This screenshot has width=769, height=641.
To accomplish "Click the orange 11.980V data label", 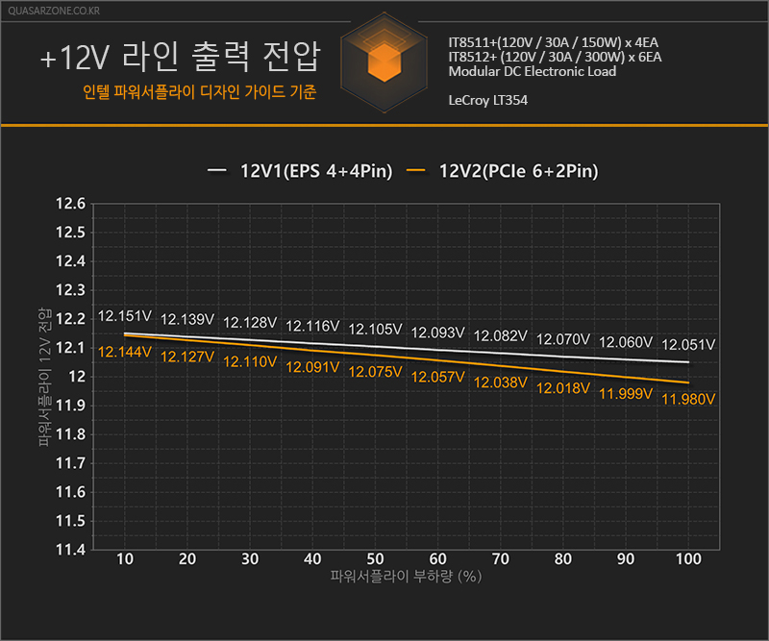I will (x=688, y=399).
